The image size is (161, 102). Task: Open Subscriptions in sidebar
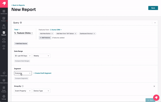click(4, 81)
